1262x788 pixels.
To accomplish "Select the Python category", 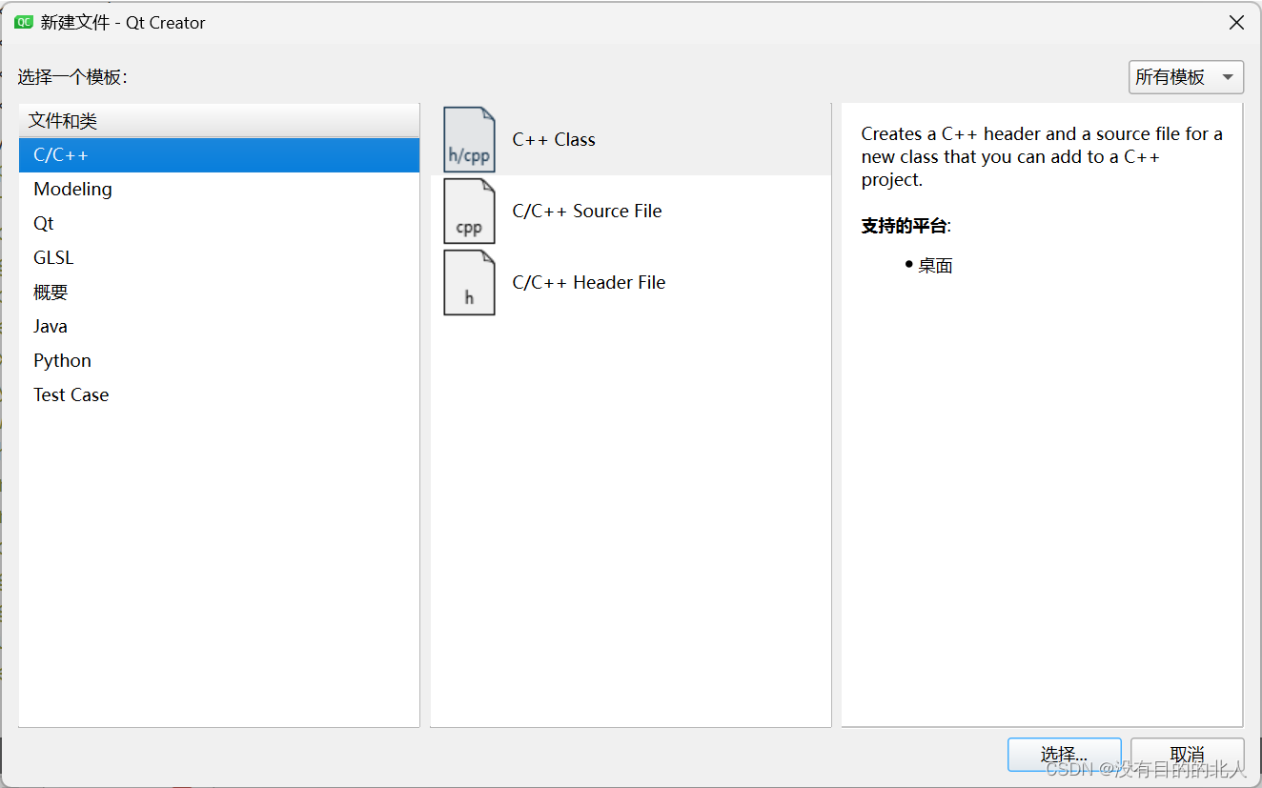I will [62, 360].
